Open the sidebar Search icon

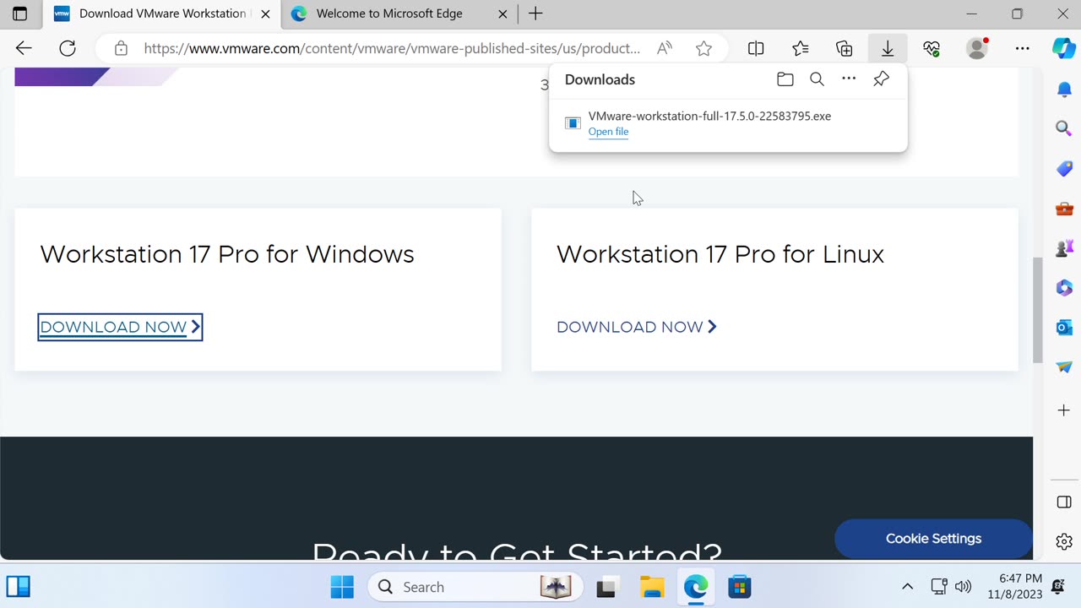coord(1064,128)
